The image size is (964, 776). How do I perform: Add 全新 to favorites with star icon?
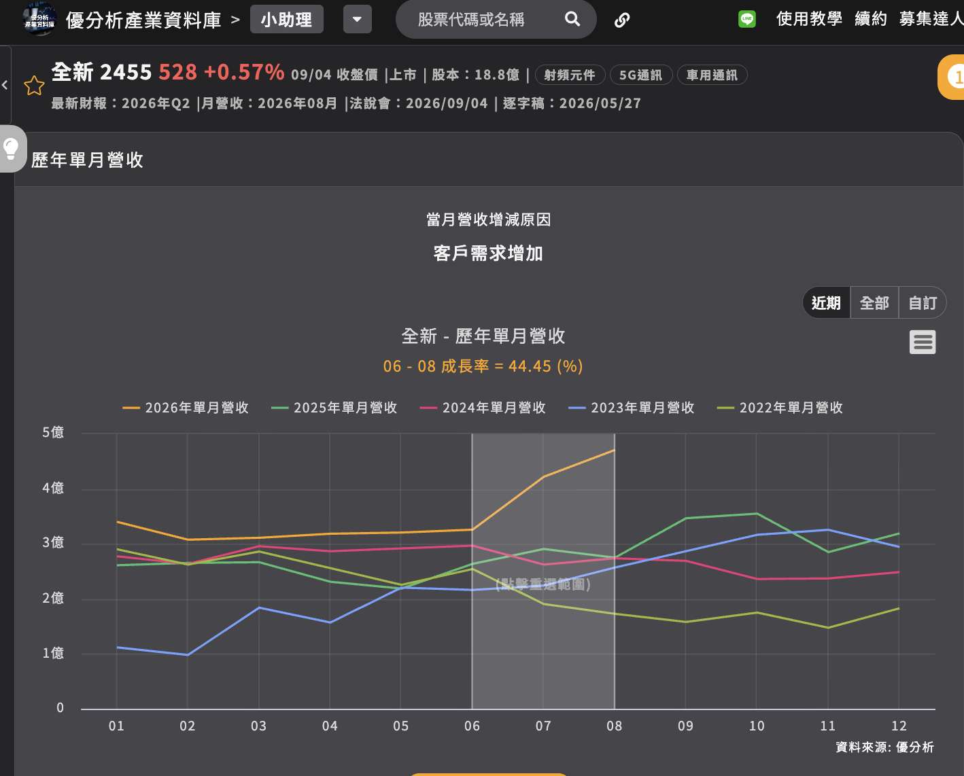click(x=34, y=86)
